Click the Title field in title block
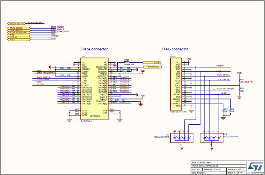265x175 pixels. click(x=218, y=163)
